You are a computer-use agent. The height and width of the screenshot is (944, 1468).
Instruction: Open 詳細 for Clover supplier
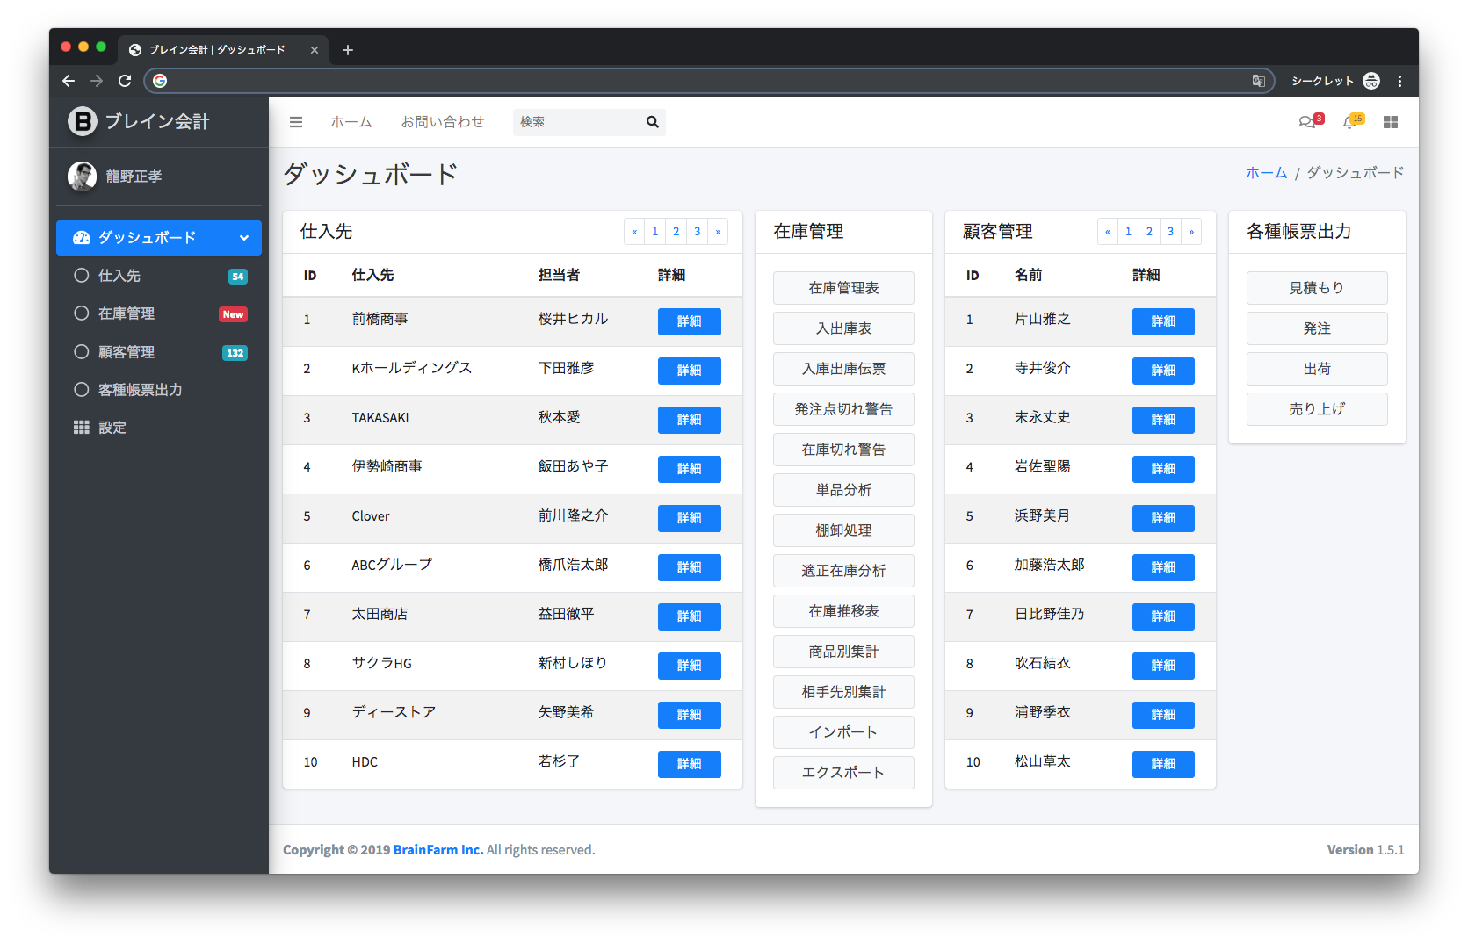[x=690, y=518]
